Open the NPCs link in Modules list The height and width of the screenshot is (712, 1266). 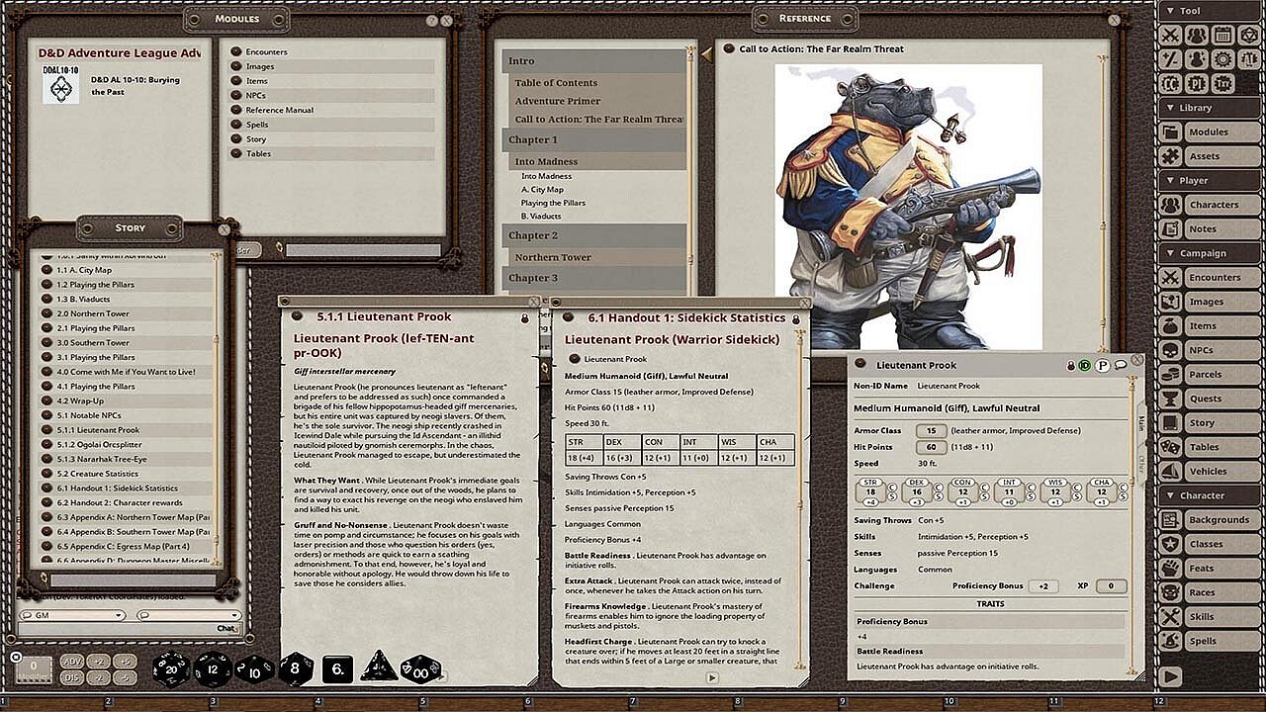(258, 96)
